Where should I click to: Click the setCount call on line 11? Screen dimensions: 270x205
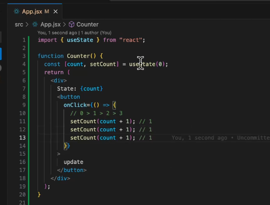[83, 121]
